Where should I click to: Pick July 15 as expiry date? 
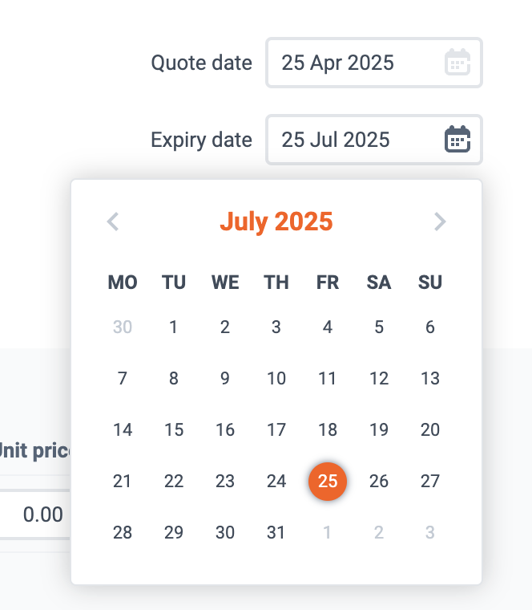pos(174,430)
